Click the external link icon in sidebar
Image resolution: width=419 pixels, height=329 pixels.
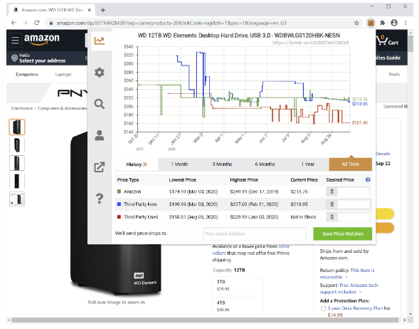(100, 167)
